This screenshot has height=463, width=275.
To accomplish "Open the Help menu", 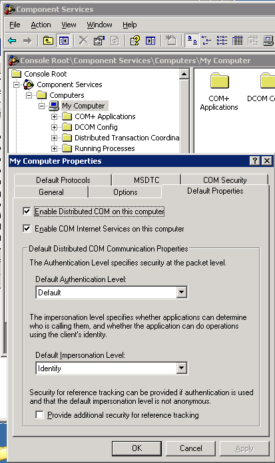I will (130, 25).
